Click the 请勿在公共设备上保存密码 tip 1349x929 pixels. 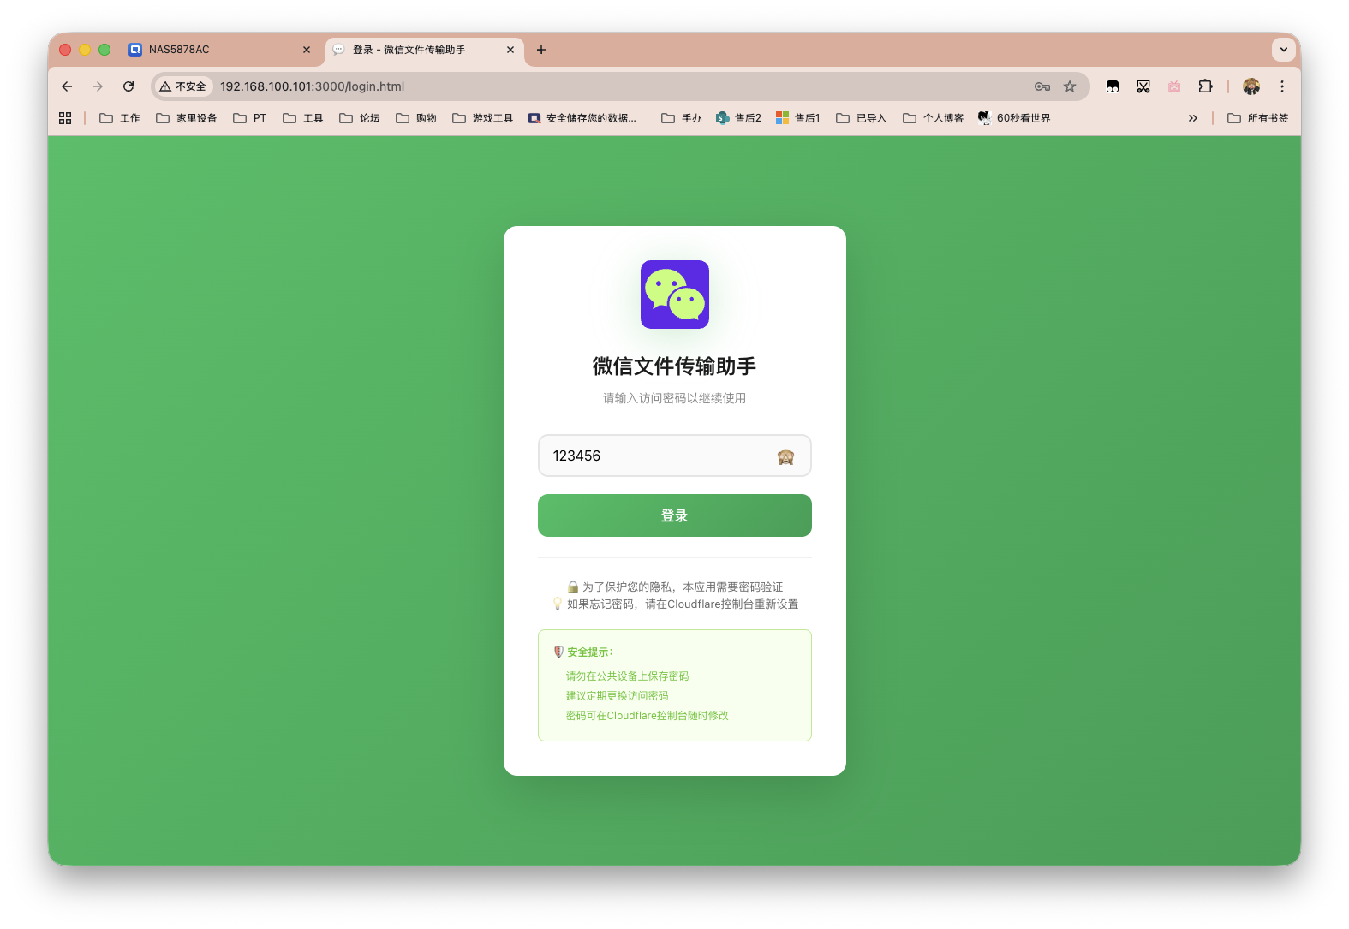(627, 676)
